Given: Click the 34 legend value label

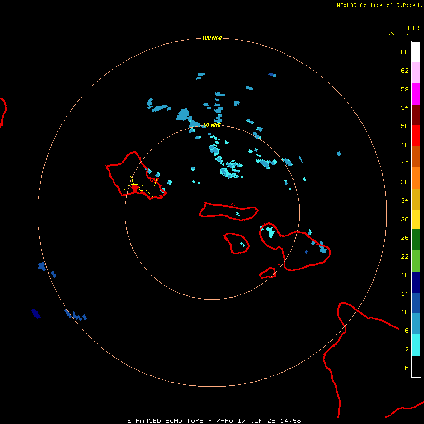Looking at the screenshot, I should pos(405,201).
